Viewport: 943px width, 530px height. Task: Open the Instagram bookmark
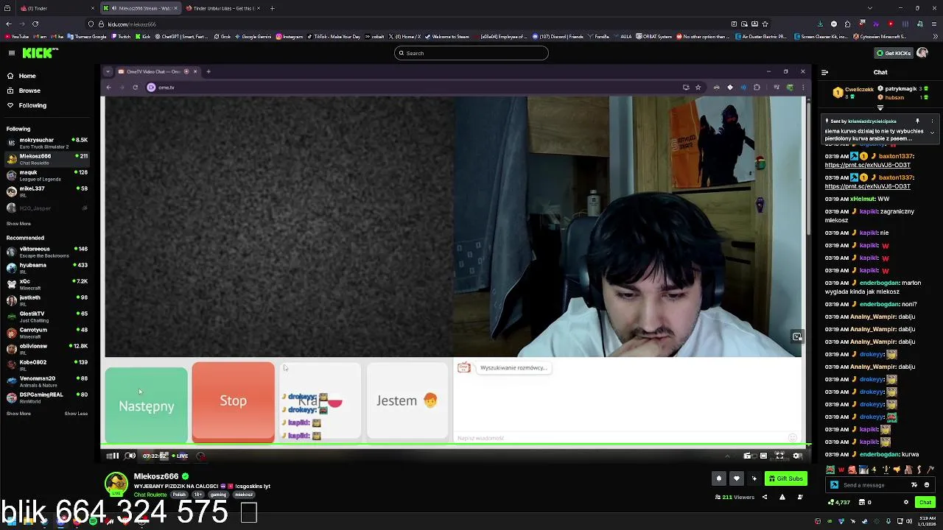(290, 36)
